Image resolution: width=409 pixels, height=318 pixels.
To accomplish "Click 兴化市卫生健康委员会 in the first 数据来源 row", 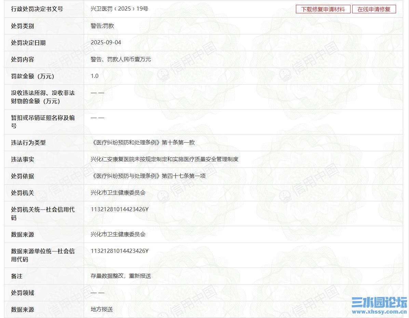I will click(118, 234).
